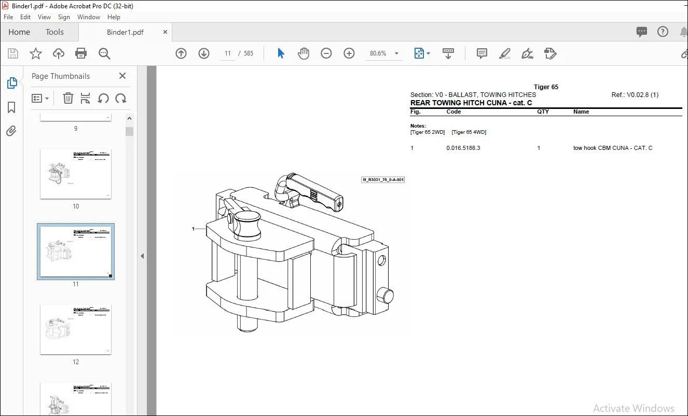Delete the selected page thumbnail

tap(68, 98)
